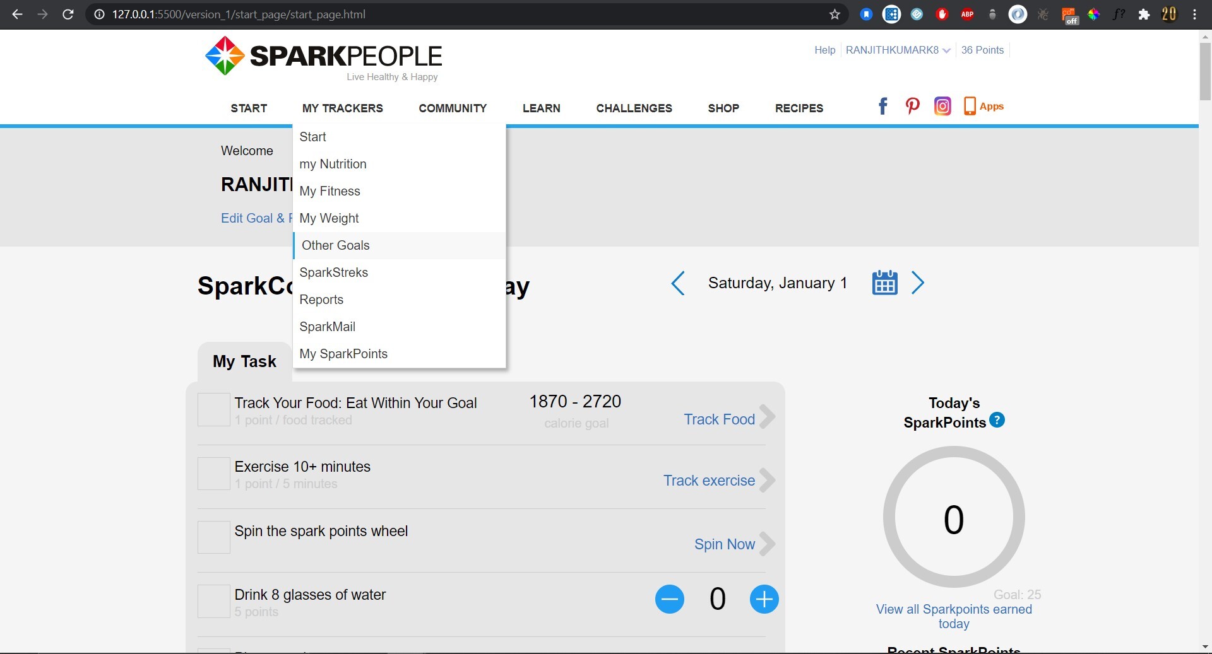The image size is (1212, 654).
Task: Click the SparkPoints help question mark
Action: 997,420
